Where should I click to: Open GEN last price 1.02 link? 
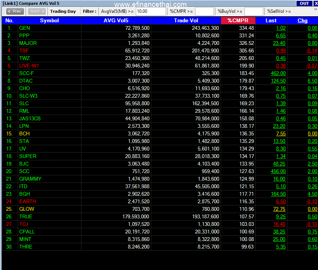[x=281, y=28]
